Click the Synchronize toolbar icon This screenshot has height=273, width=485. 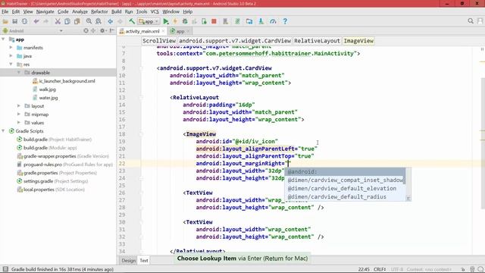tap(24, 21)
